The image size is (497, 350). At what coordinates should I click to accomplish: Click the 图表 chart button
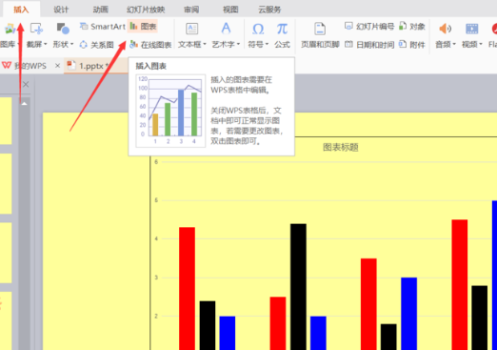tap(143, 27)
